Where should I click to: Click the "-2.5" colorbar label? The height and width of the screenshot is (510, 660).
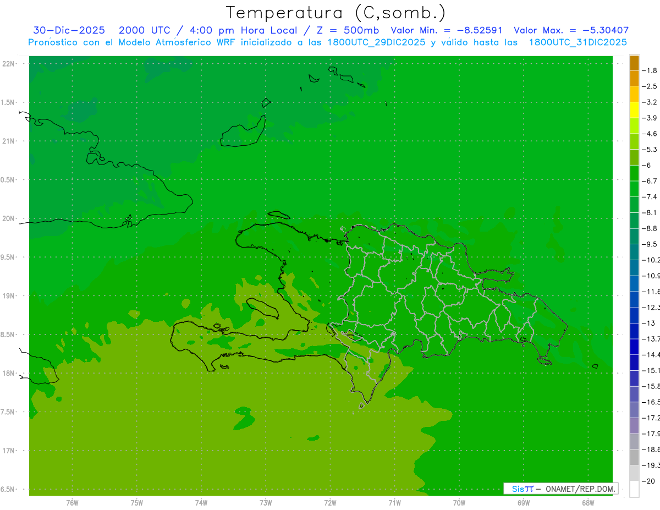point(650,86)
